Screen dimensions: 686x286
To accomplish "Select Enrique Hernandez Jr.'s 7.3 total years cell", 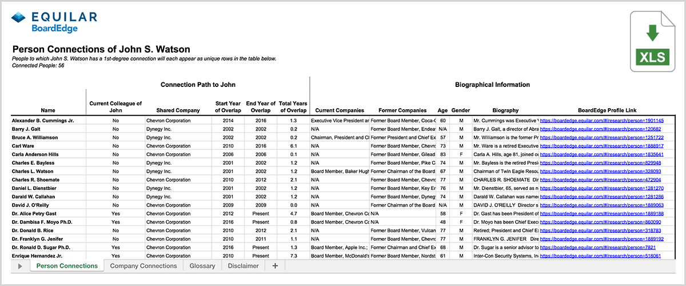I will (293, 256).
